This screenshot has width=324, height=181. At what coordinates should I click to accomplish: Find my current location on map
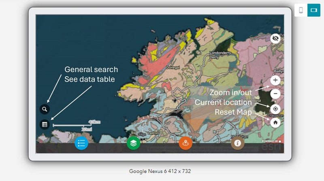click(275, 109)
